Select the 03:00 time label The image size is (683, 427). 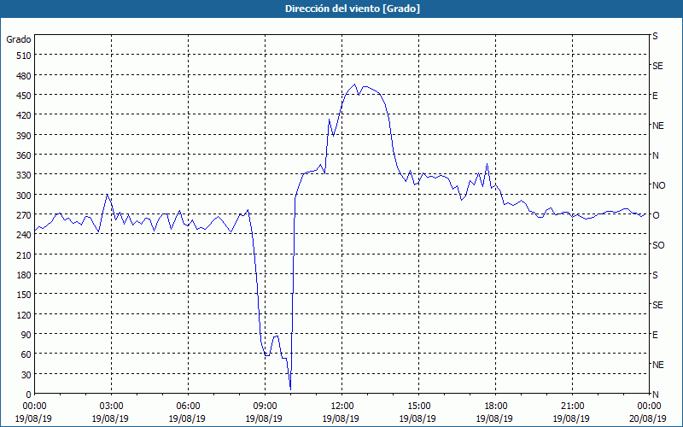click(111, 407)
